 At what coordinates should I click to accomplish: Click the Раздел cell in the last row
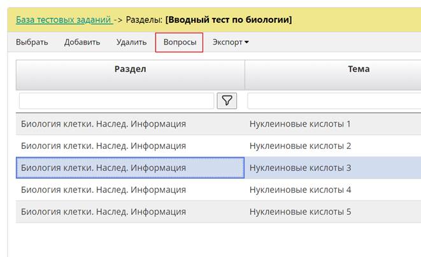(x=130, y=211)
